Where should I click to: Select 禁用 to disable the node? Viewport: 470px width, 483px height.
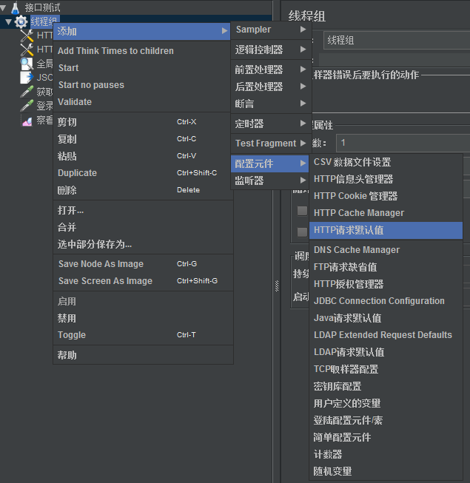click(143, 318)
